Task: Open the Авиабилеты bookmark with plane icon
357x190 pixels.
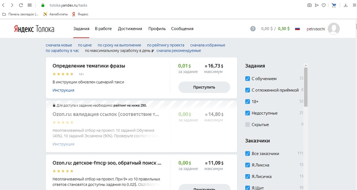Action: (x=55, y=14)
